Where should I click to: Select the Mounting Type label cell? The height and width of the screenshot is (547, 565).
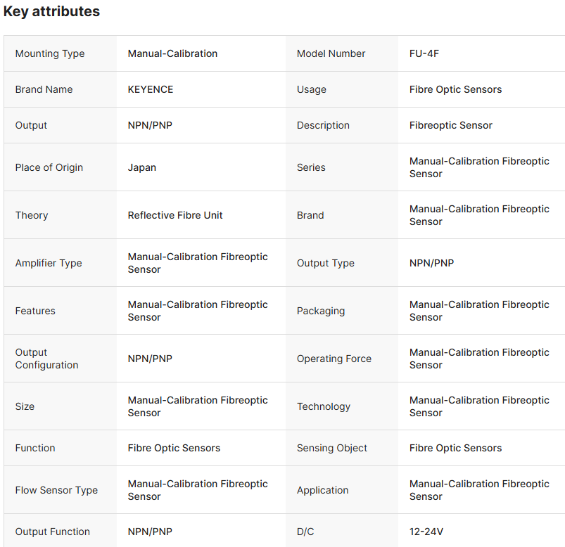click(50, 53)
